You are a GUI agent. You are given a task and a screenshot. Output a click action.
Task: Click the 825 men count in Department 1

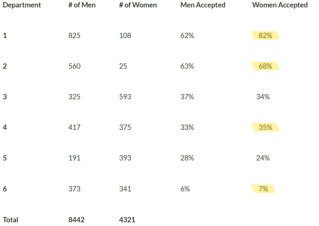(x=74, y=36)
